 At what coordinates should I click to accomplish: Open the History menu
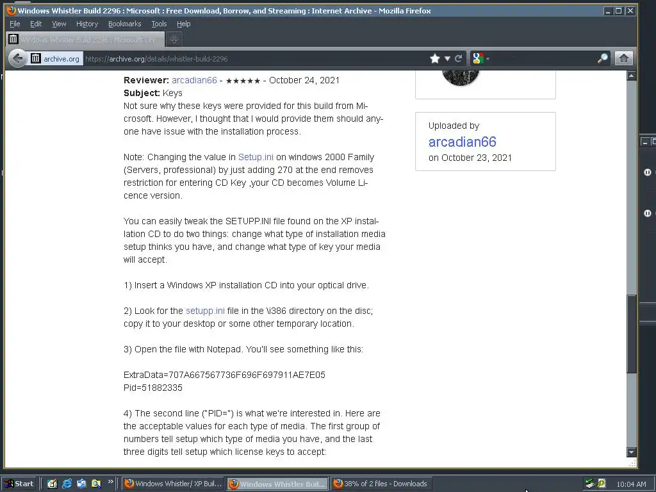point(87,24)
